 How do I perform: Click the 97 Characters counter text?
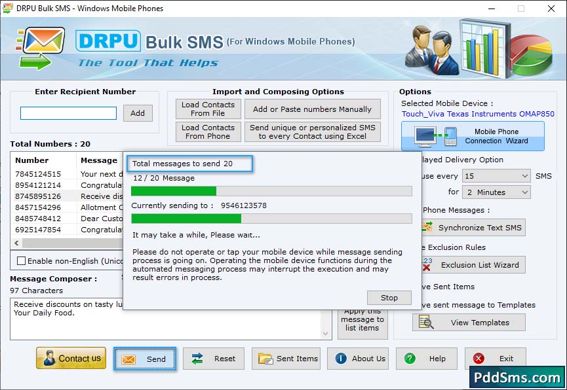(x=37, y=291)
